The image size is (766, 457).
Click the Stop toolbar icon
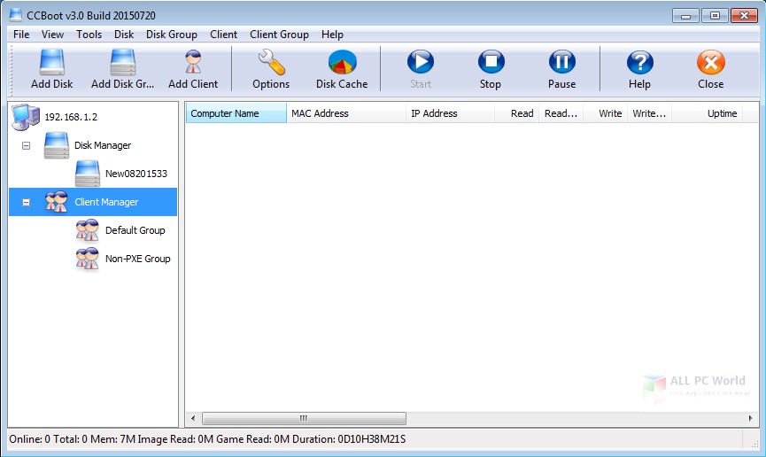tap(491, 62)
